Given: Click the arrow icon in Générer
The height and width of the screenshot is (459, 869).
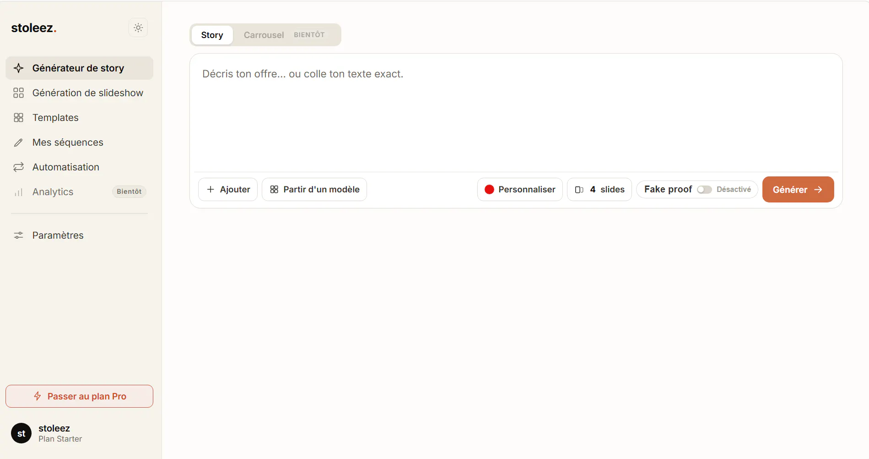Looking at the screenshot, I should 818,190.
